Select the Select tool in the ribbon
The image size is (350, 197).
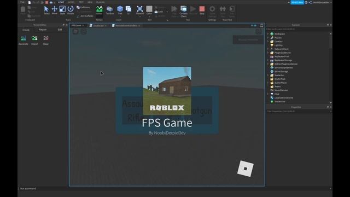(46, 10)
